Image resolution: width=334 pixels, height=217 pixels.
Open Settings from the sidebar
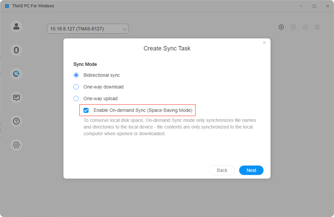16,145
